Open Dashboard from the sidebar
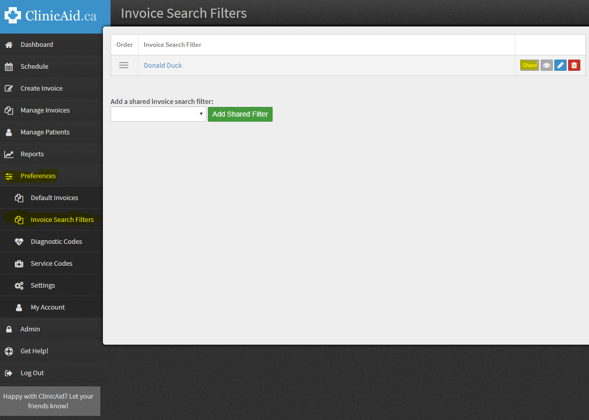589x420 pixels. (x=51, y=45)
